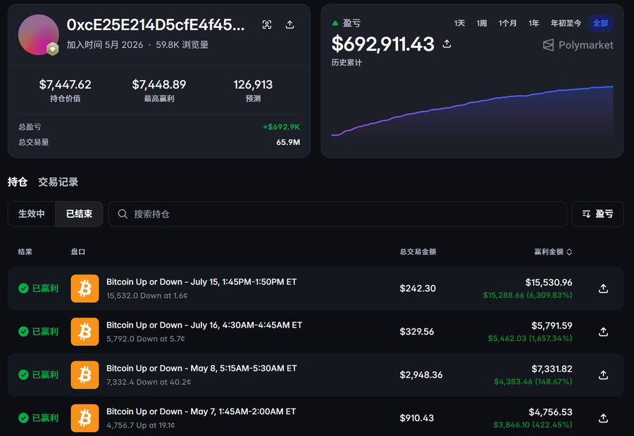Select the 1年 time range
Screen dimensions: 634x436
click(x=534, y=23)
